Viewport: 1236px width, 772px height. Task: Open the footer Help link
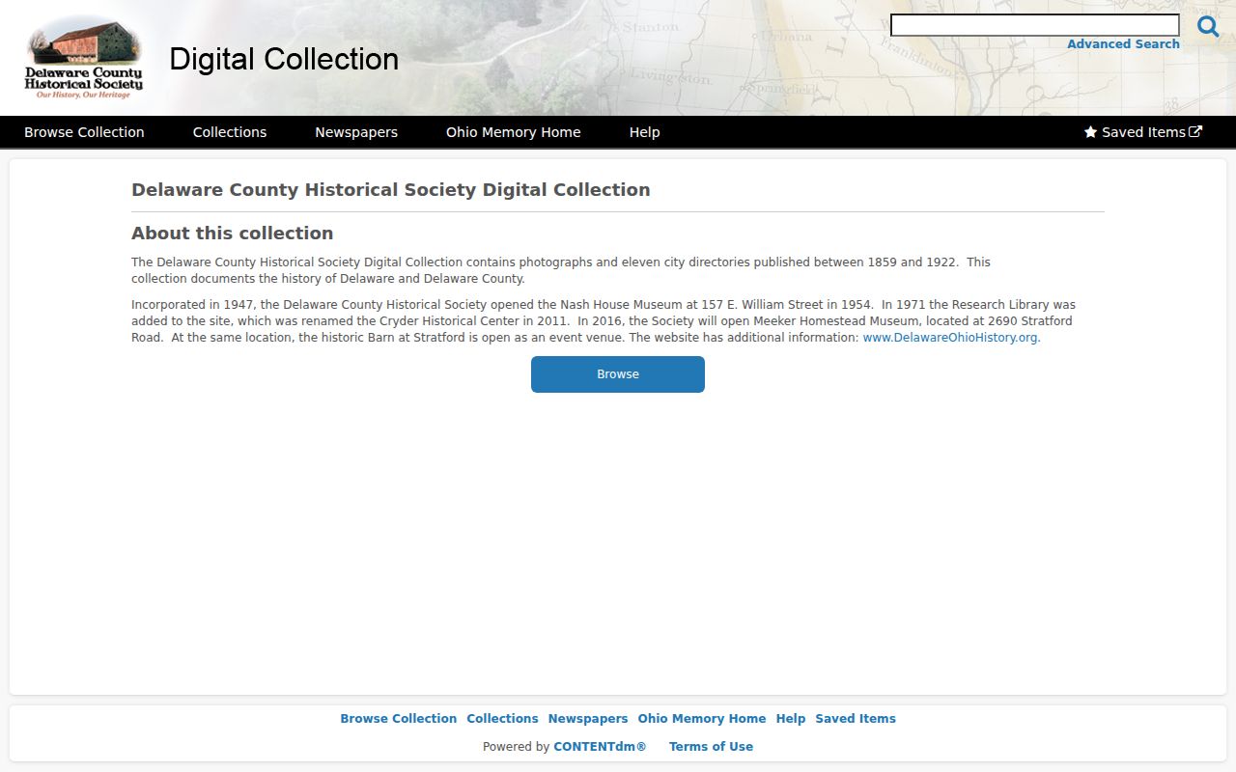[791, 719]
